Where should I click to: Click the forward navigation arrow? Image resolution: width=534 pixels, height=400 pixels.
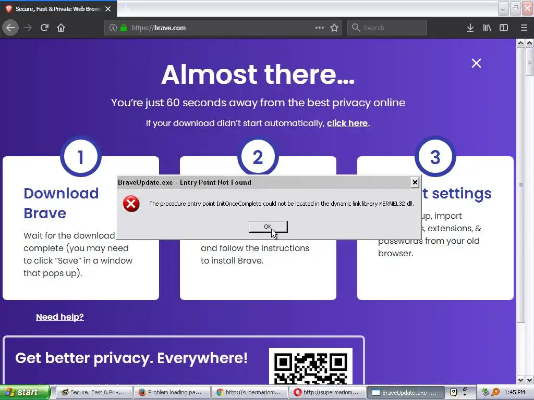28,28
